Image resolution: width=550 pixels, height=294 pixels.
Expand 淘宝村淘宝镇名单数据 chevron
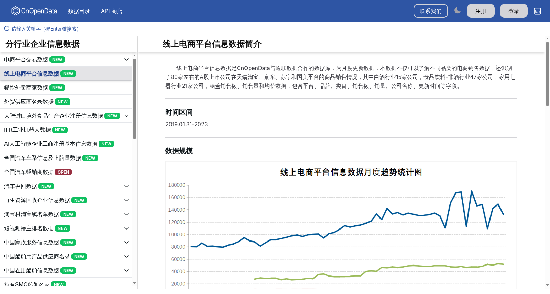coord(126,214)
